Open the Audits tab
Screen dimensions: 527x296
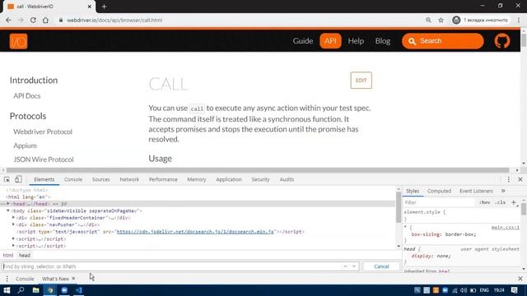click(287, 179)
